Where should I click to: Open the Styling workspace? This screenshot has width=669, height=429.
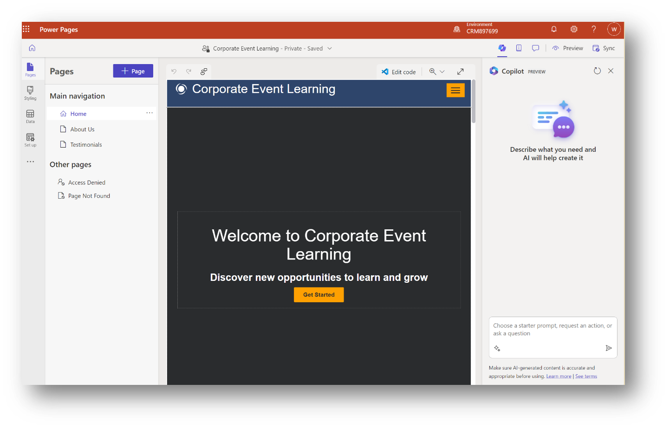click(30, 93)
